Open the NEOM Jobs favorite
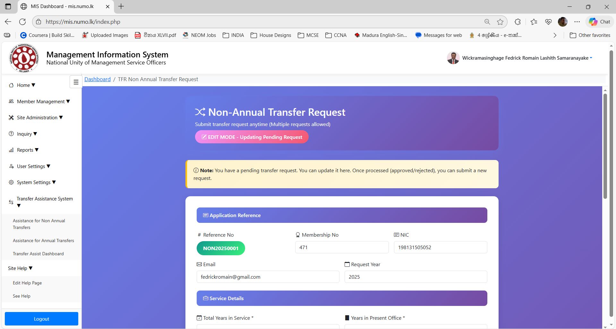The image size is (616, 329). (199, 35)
